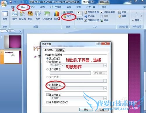Viewport: 146px width, 113px height.
Task: Enable the 单击时突出显示 checkbox
Action: click(47, 102)
